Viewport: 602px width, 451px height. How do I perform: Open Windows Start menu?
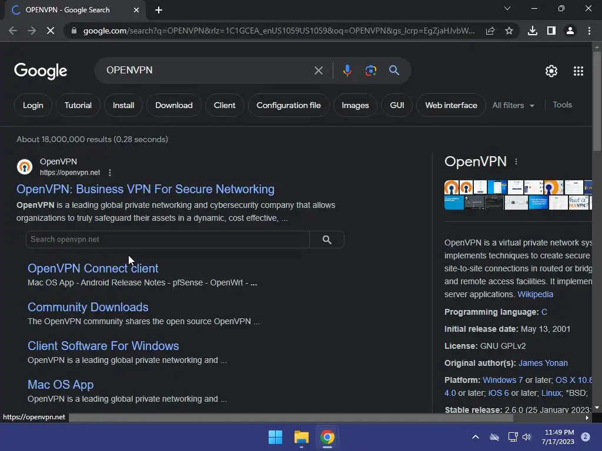(275, 437)
